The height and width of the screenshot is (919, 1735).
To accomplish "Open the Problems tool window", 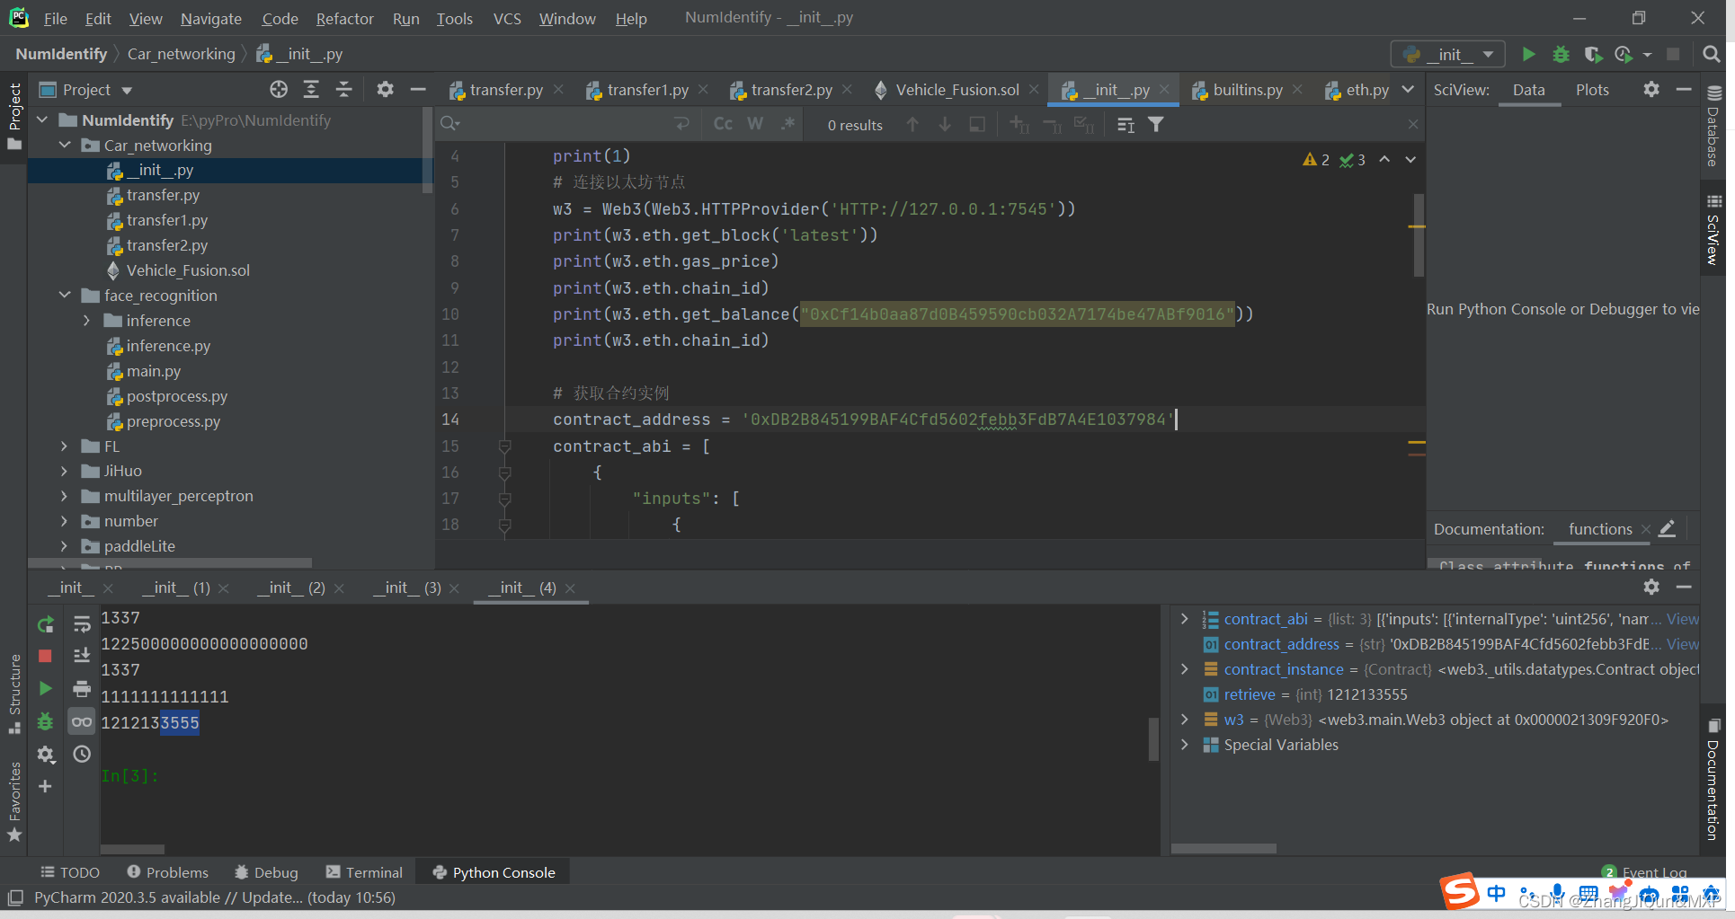I will click(167, 872).
